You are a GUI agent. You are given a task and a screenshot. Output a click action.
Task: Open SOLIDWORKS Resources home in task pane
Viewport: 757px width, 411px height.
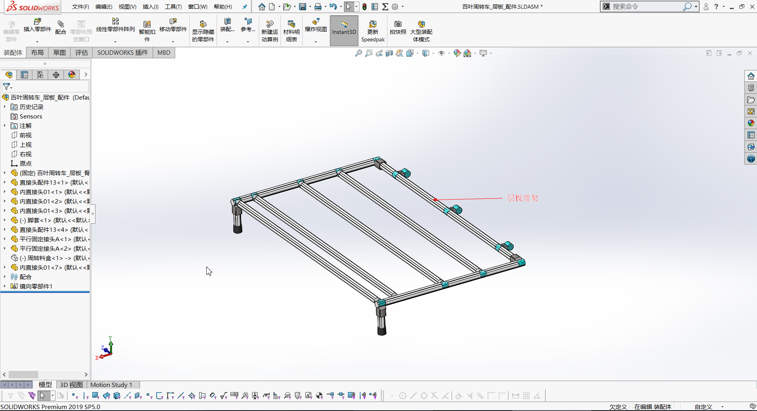pyautogui.click(x=751, y=76)
